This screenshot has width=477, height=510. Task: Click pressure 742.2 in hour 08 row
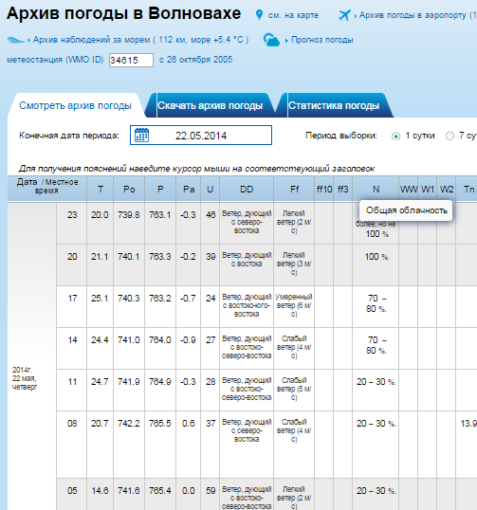tap(129, 423)
